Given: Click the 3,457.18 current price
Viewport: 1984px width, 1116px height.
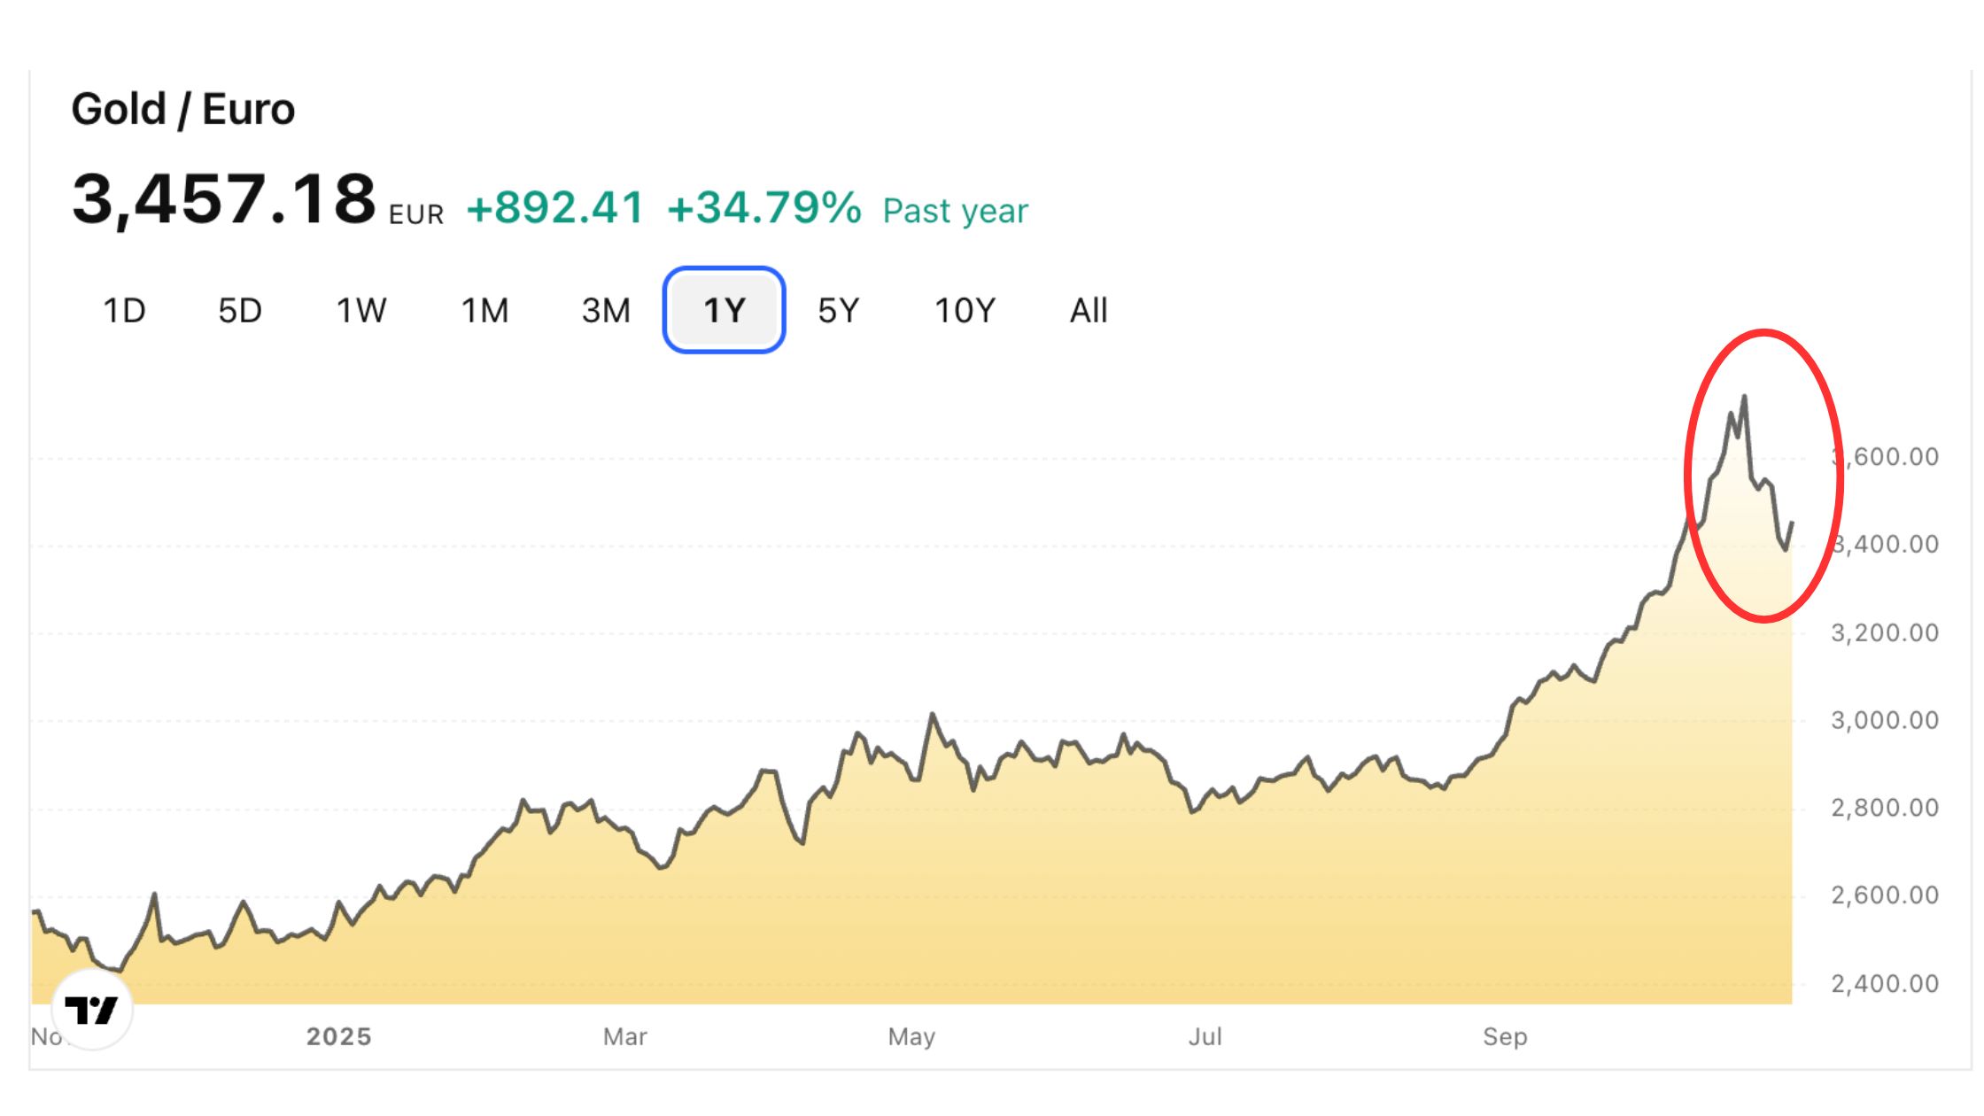Looking at the screenshot, I should 224,198.
